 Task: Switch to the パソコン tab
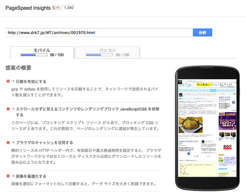tap(108, 53)
